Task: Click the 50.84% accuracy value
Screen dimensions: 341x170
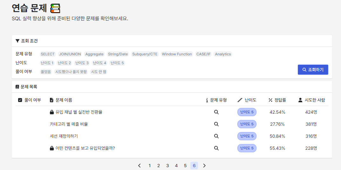Action: pos(277,136)
